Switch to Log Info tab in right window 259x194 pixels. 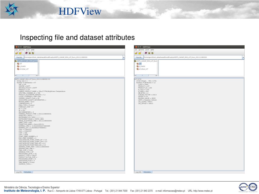[x=138, y=172]
